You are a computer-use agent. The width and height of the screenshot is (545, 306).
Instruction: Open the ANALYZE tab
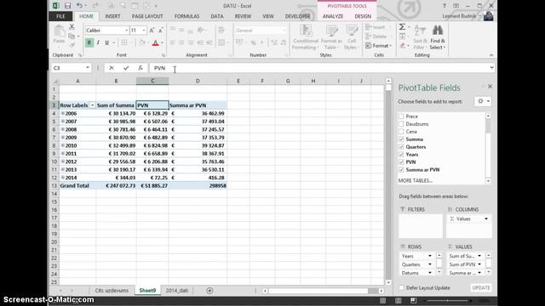pyautogui.click(x=333, y=16)
